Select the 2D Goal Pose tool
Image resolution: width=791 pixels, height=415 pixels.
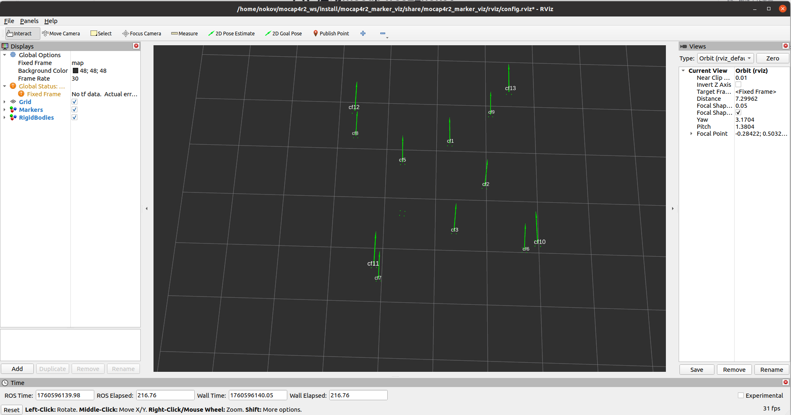pos(283,33)
